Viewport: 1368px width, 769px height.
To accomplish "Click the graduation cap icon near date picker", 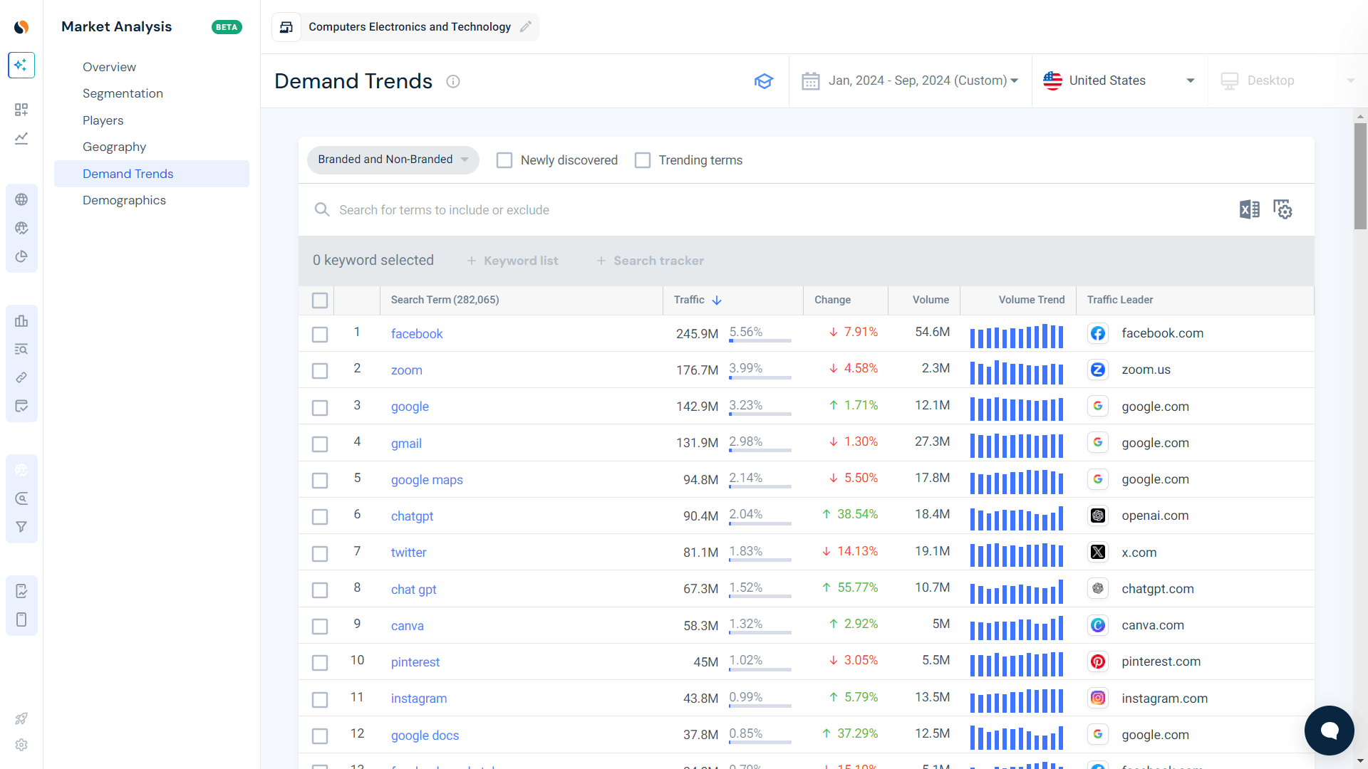I will tap(765, 80).
